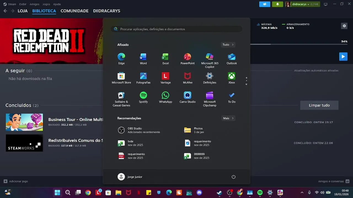This screenshot has height=198, width=353.
Task: Switch to BIBLIOTECA tab
Action: point(44,11)
